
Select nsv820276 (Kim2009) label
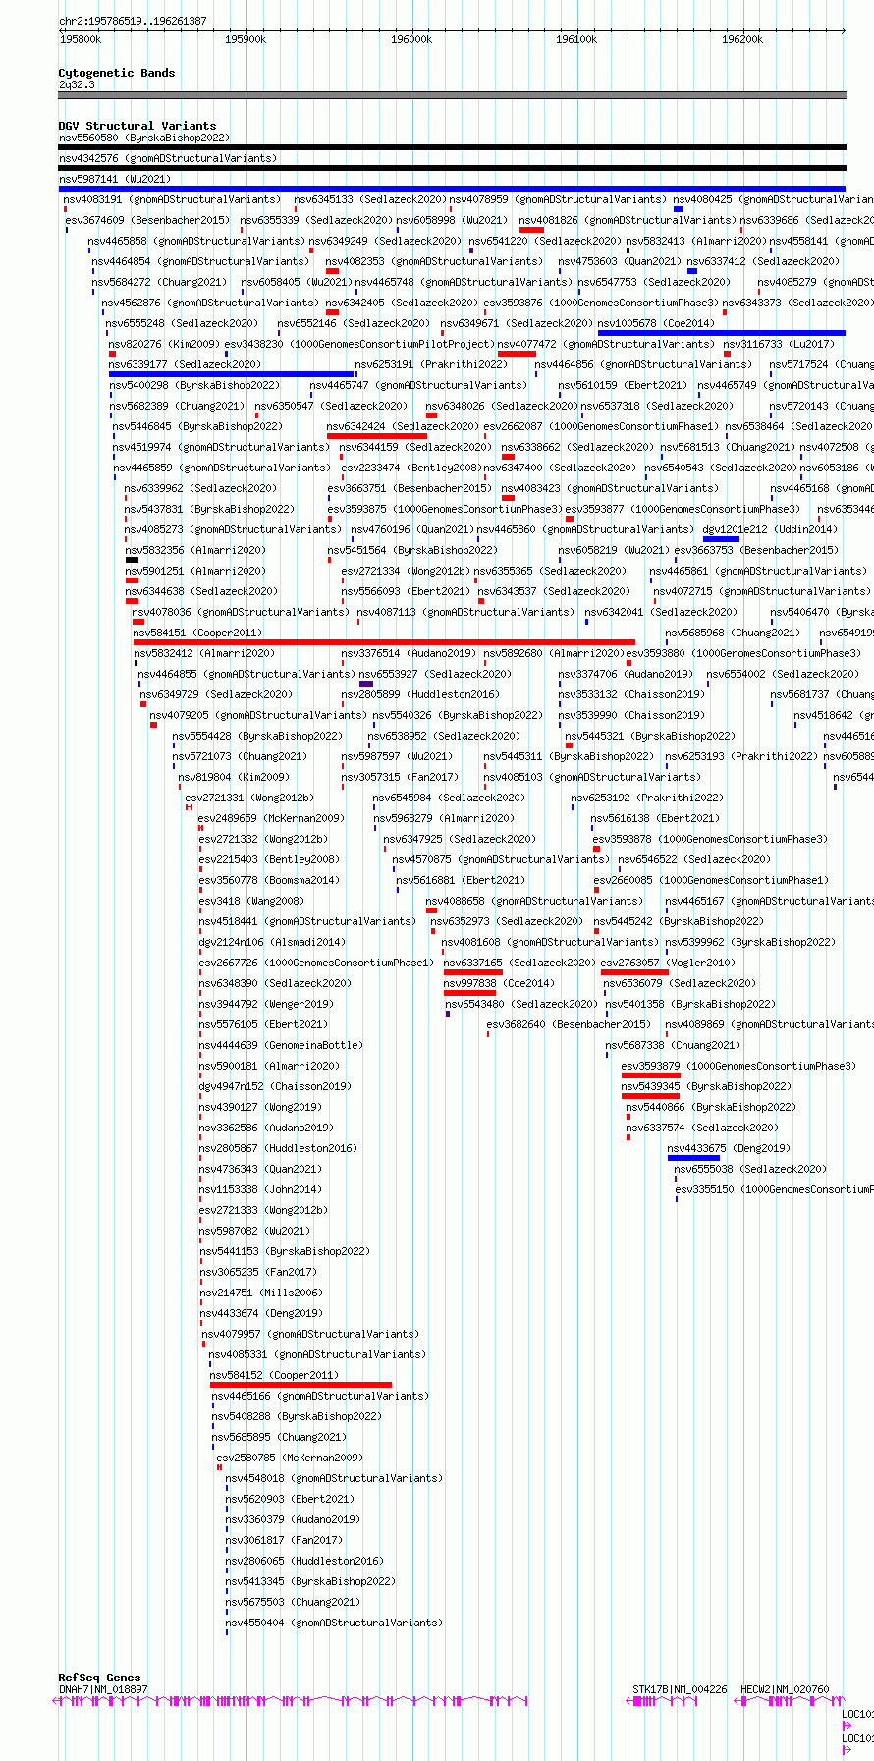[x=165, y=344]
